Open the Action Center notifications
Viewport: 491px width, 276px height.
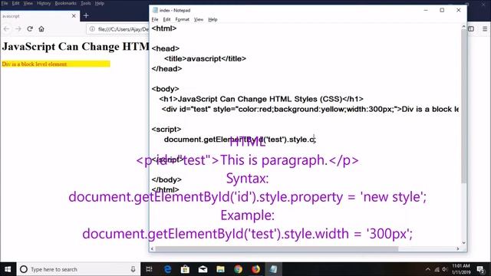click(x=481, y=269)
